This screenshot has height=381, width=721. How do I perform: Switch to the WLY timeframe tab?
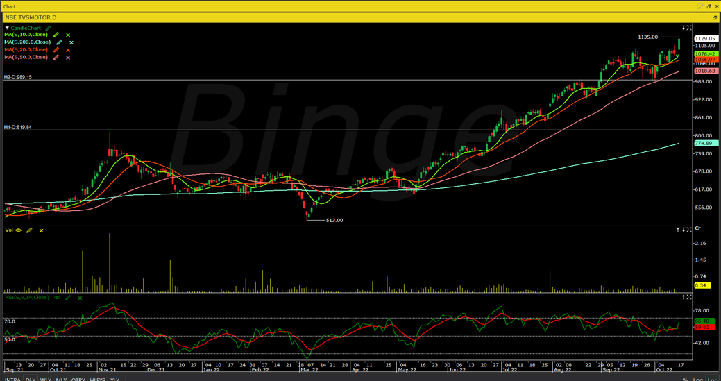(x=46, y=379)
